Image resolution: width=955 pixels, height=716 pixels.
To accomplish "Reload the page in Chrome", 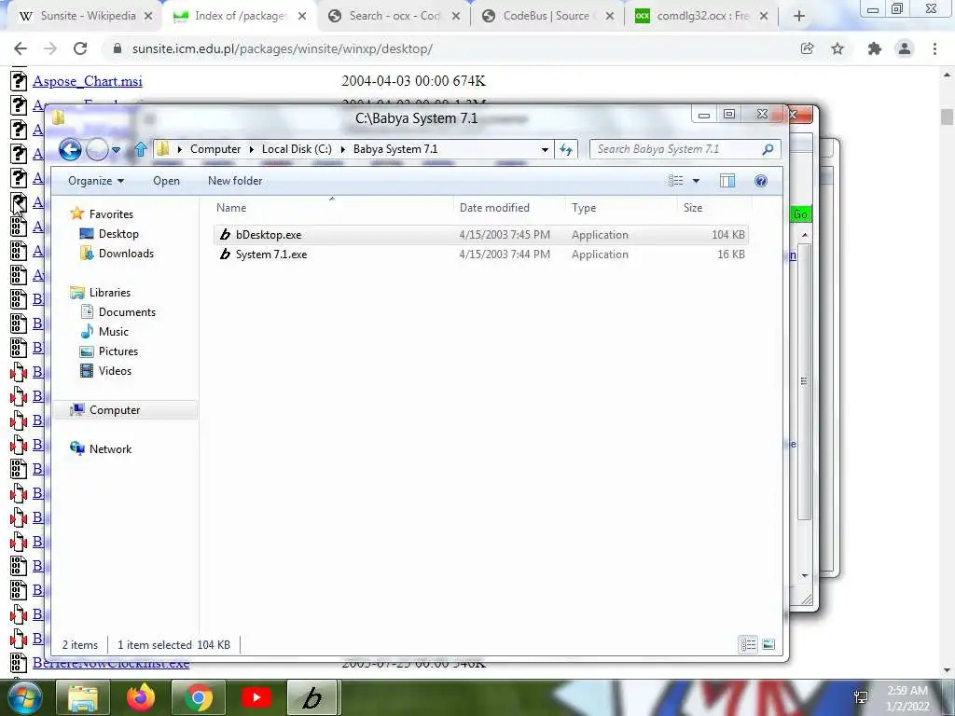I will pyautogui.click(x=80, y=48).
